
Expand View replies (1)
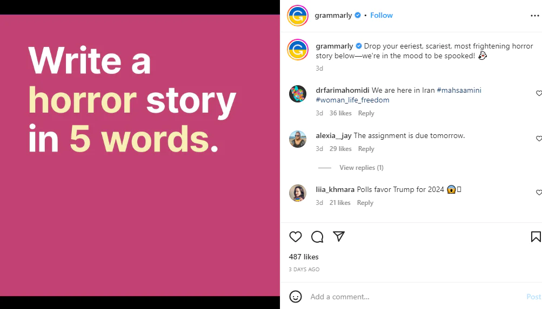tap(361, 168)
